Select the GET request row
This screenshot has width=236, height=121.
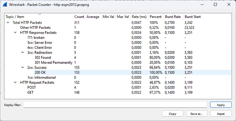(x=118, y=92)
